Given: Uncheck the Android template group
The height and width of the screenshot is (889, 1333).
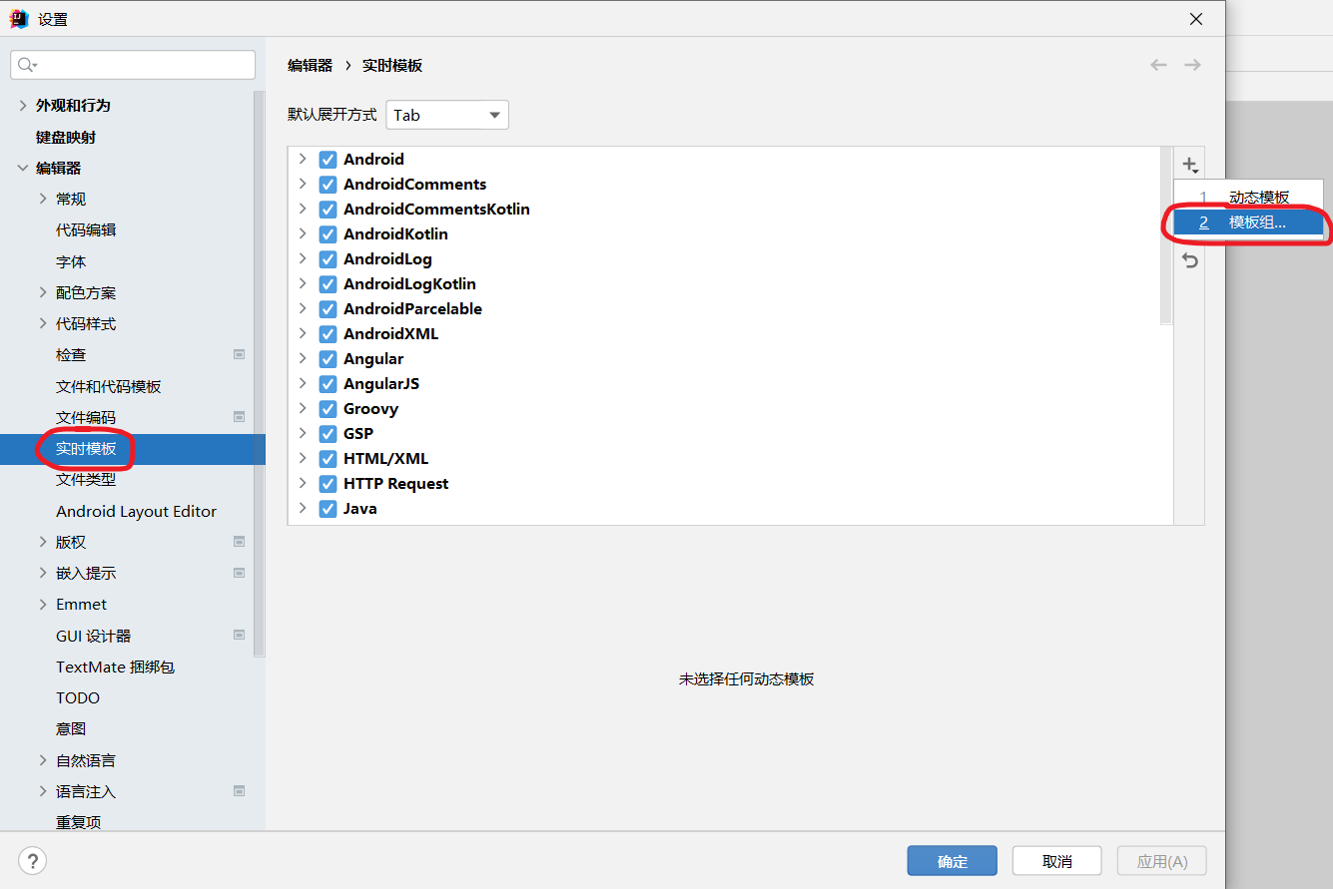Looking at the screenshot, I should (328, 160).
